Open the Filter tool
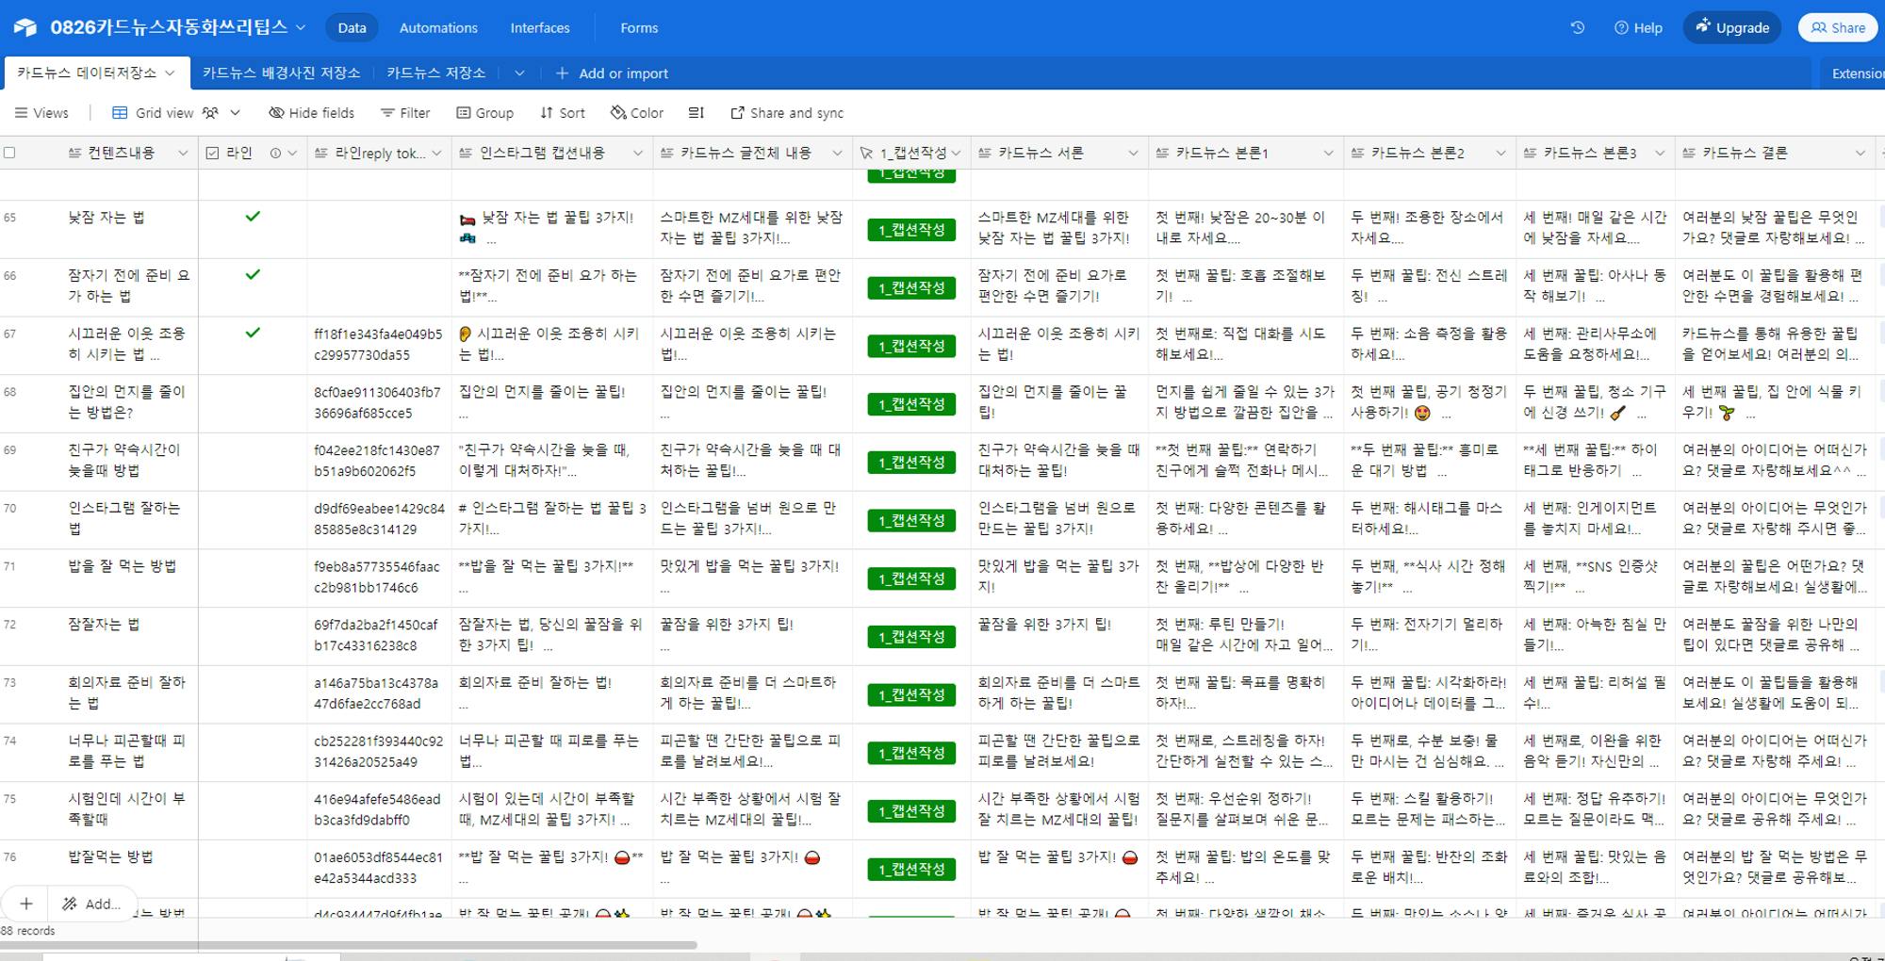Viewport: 1885px width, 961px height. [405, 113]
